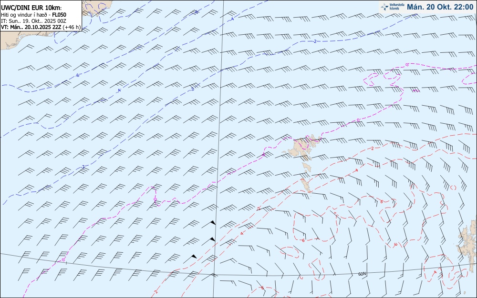The height and width of the screenshot is (298, 477).
Task: Click the "UWC/DINI EUR 10km:" title
Action: click(x=31, y=8)
